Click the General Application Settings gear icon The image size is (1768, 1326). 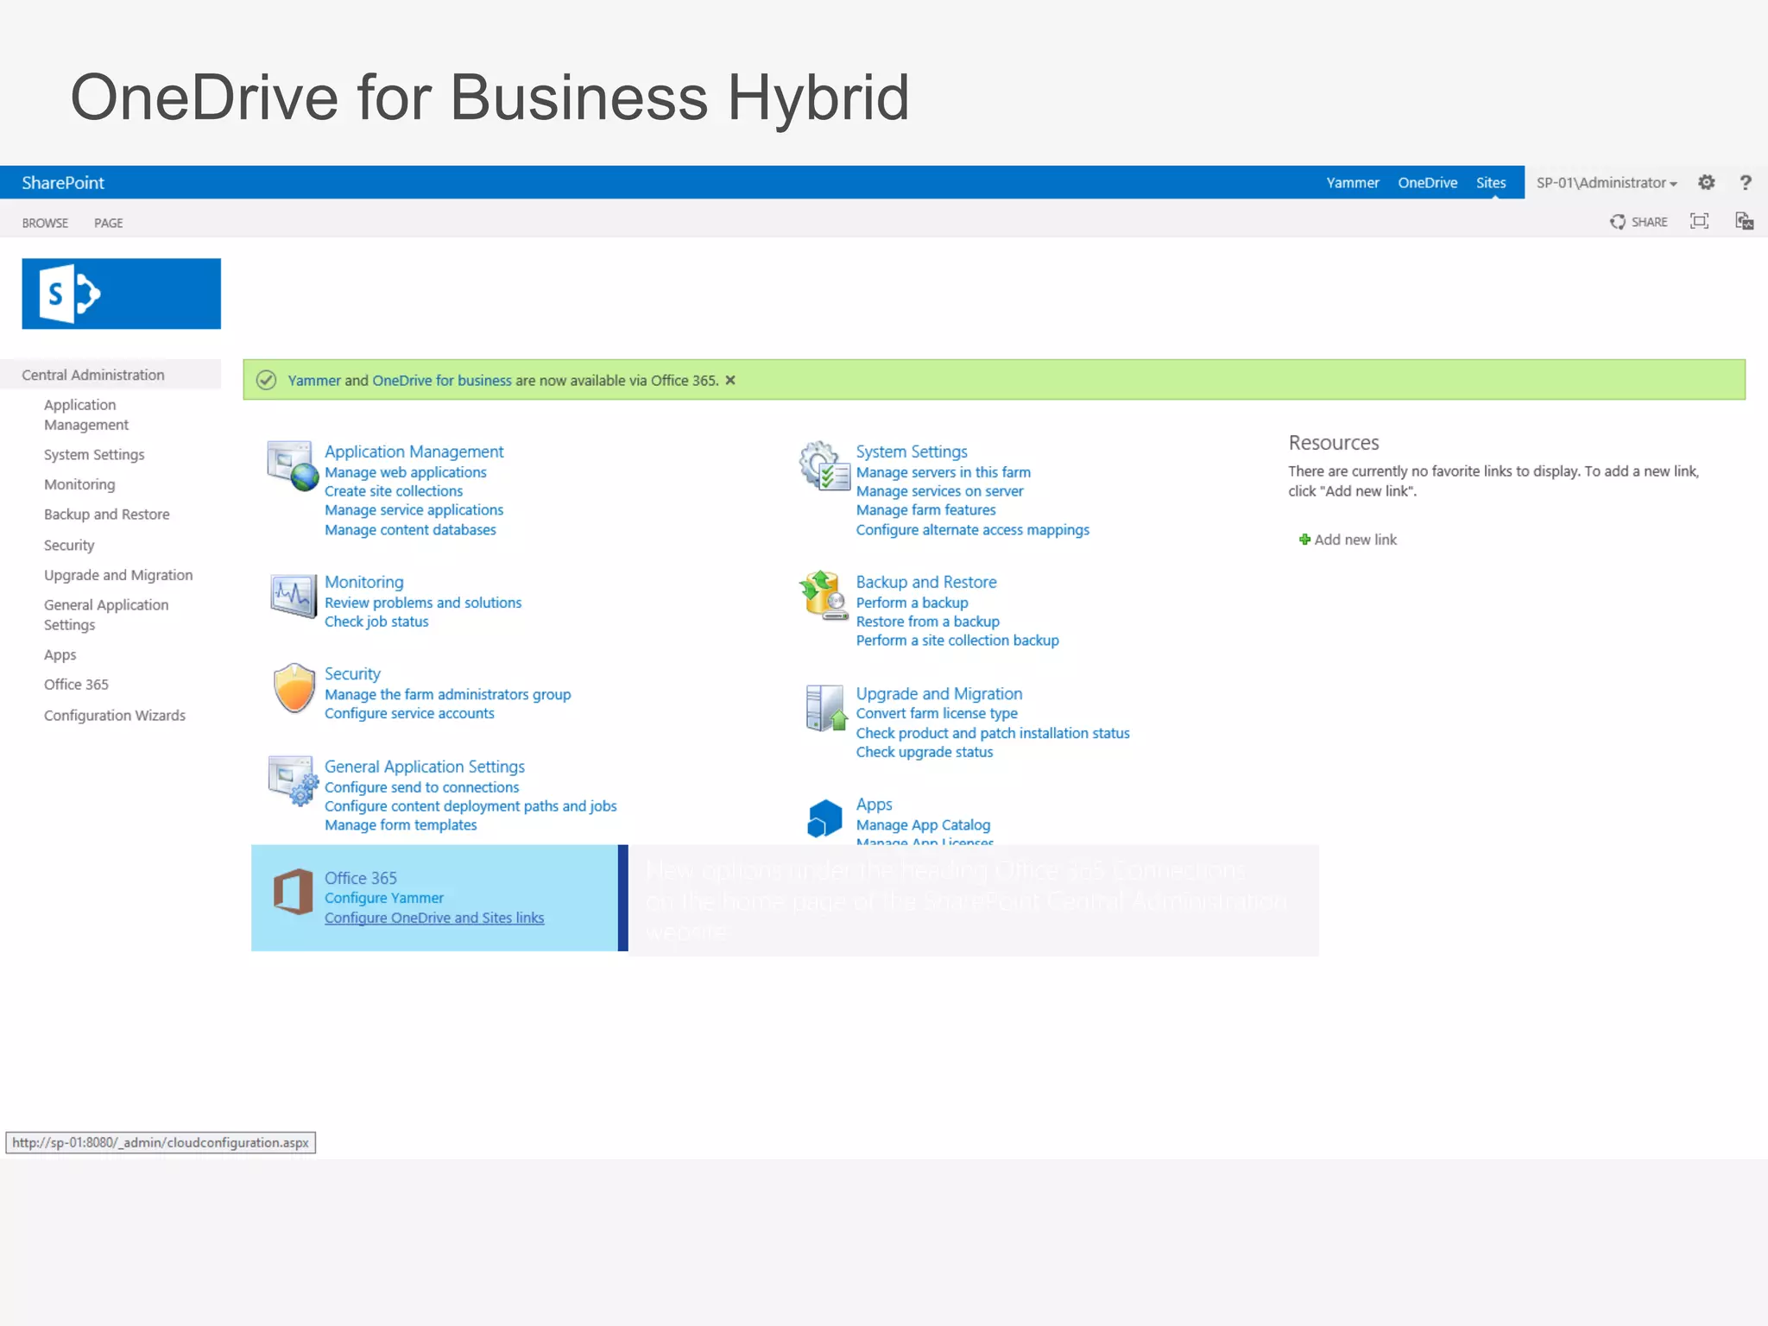[293, 780]
